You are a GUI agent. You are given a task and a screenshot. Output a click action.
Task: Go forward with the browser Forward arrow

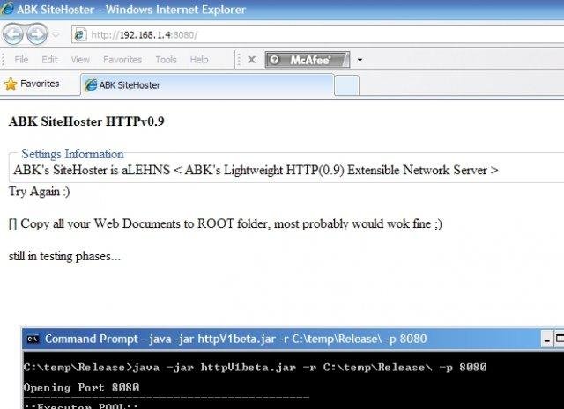point(37,34)
